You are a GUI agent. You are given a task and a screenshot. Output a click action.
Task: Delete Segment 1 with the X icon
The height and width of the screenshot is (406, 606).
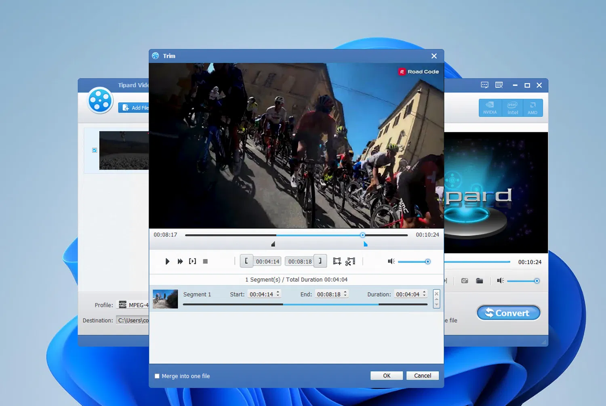click(436, 294)
